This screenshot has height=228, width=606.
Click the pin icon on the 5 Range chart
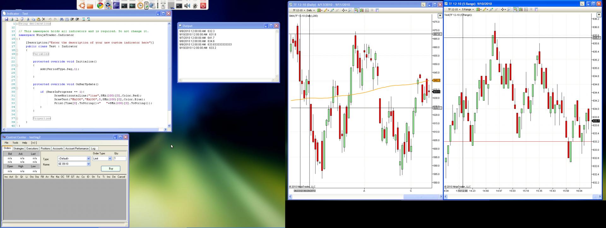tap(491, 9)
